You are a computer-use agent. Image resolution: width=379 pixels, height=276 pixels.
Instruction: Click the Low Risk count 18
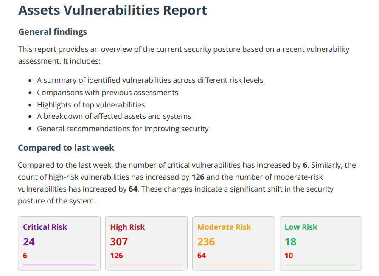click(291, 242)
